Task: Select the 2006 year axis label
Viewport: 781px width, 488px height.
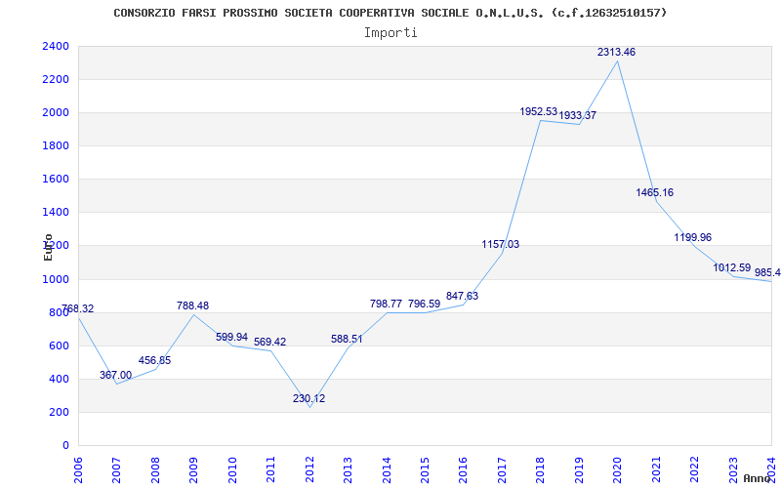Action: click(x=79, y=469)
